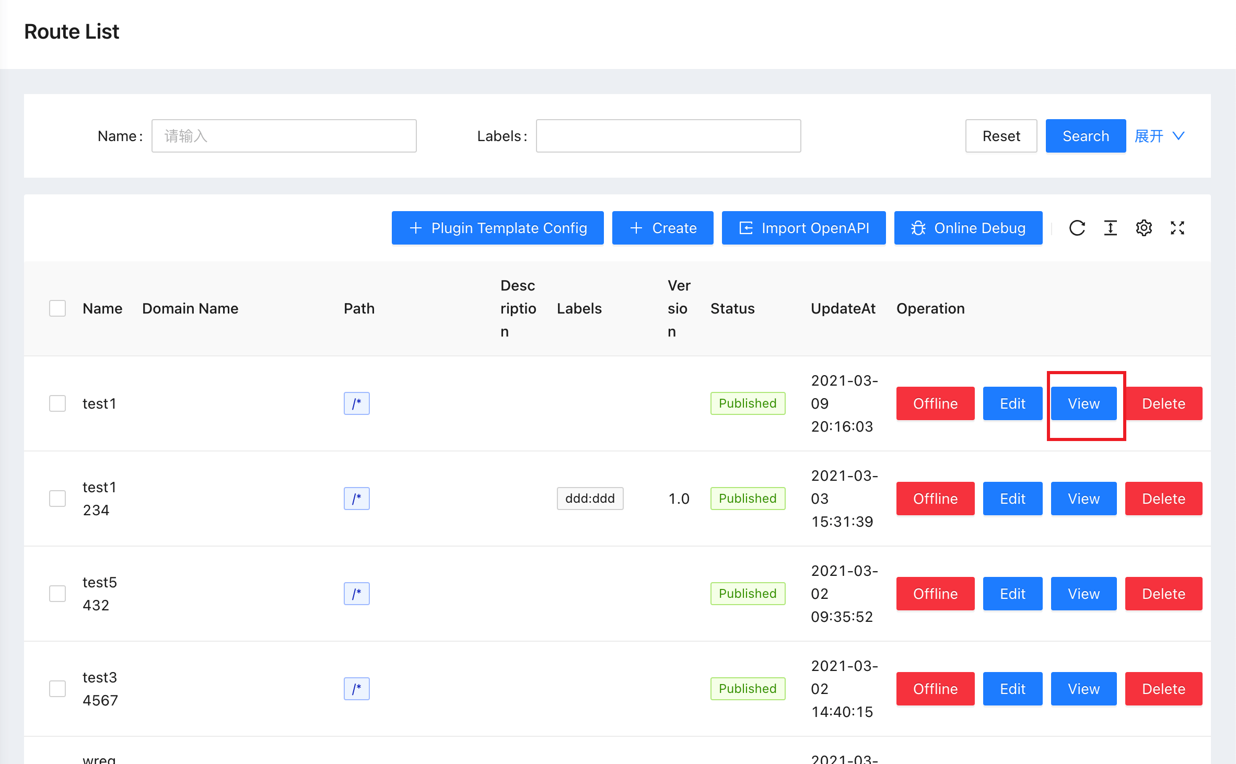Open column settings gear icon
Image resolution: width=1236 pixels, height=764 pixels.
point(1144,228)
